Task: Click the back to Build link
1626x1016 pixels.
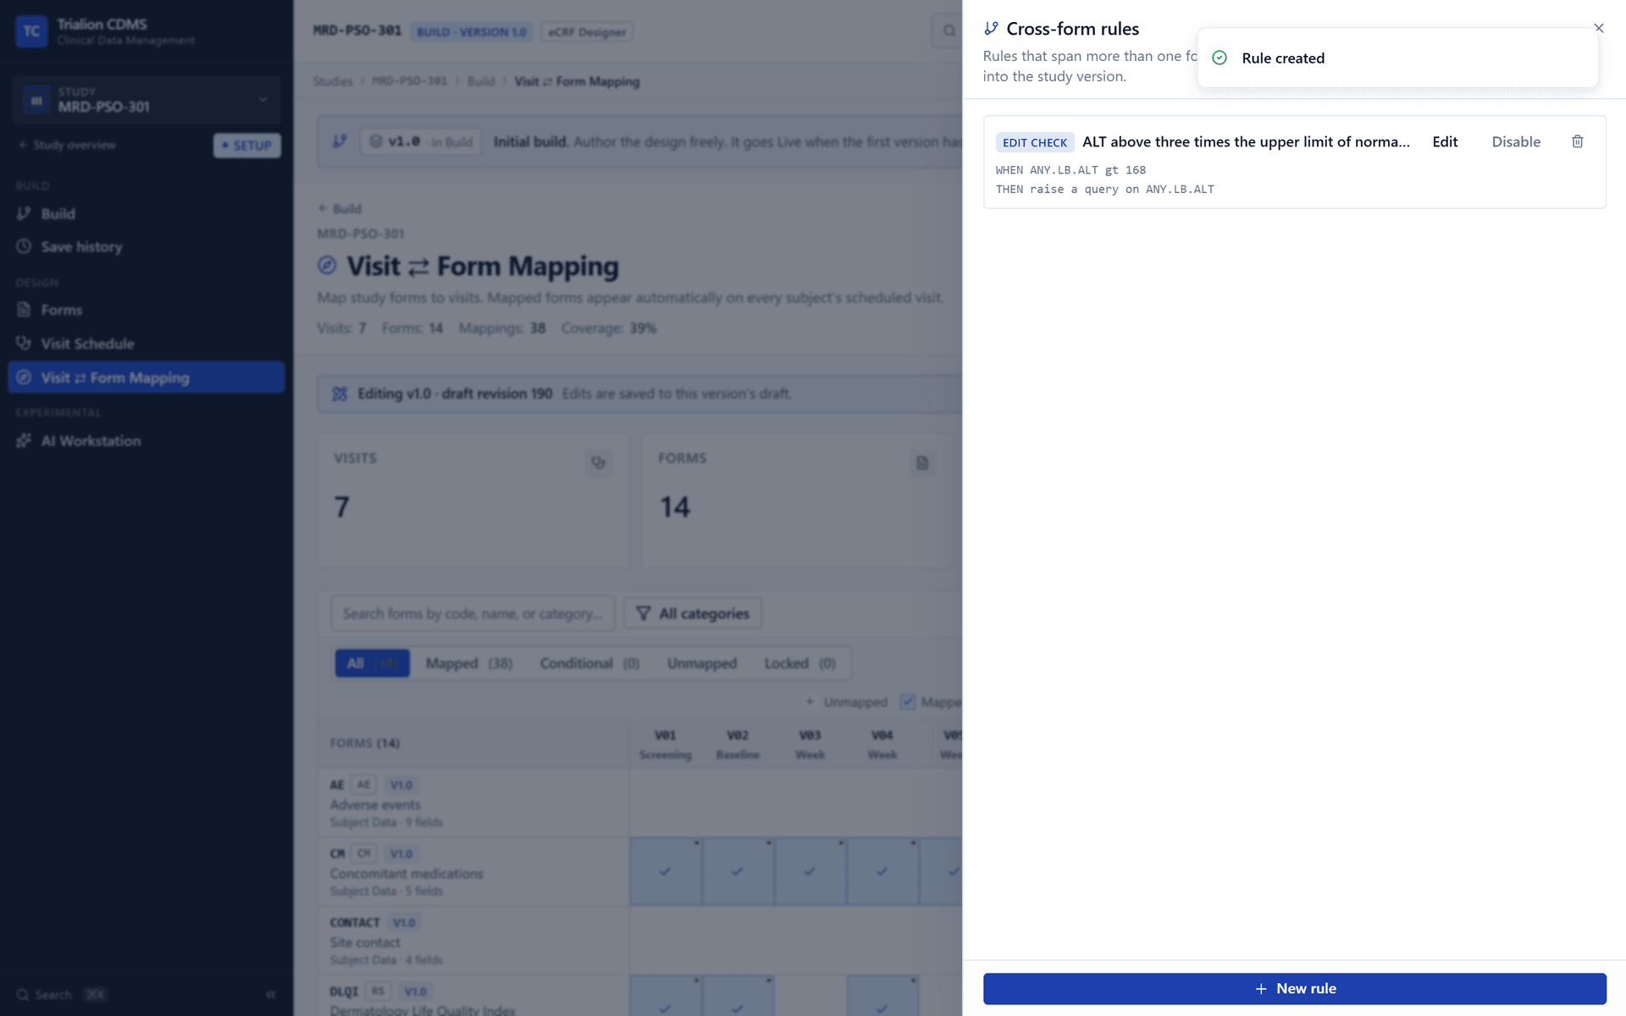Action: point(340,208)
